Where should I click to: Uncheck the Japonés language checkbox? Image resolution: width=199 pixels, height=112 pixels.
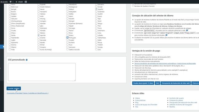(x=39, y=35)
